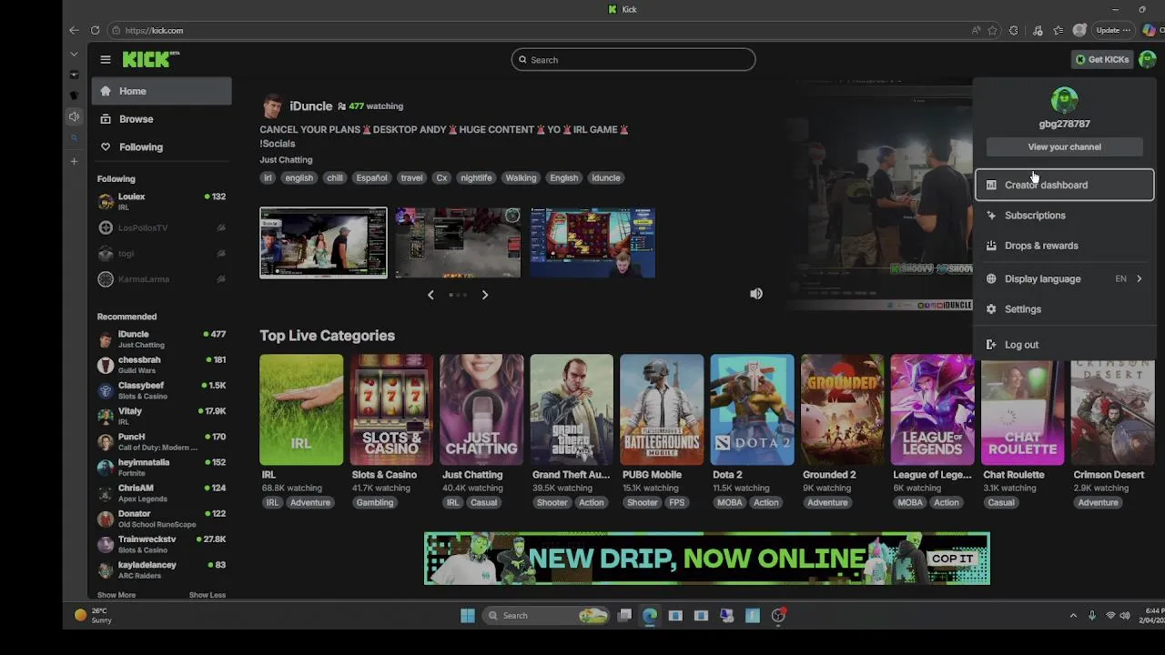The image size is (1165, 655).
Task: Open Edge browser from taskbar
Action: [x=650, y=616]
